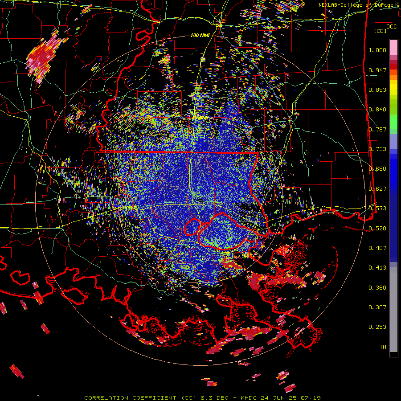Click the 0.307 legend value
This screenshot has height=401, width=401.
coord(377,307)
